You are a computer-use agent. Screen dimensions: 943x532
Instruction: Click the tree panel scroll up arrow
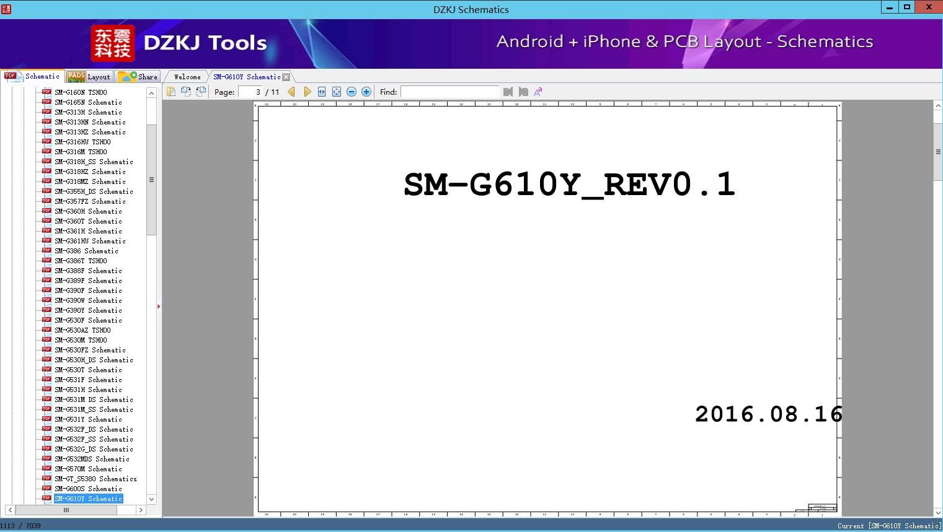tap(151, 93)
